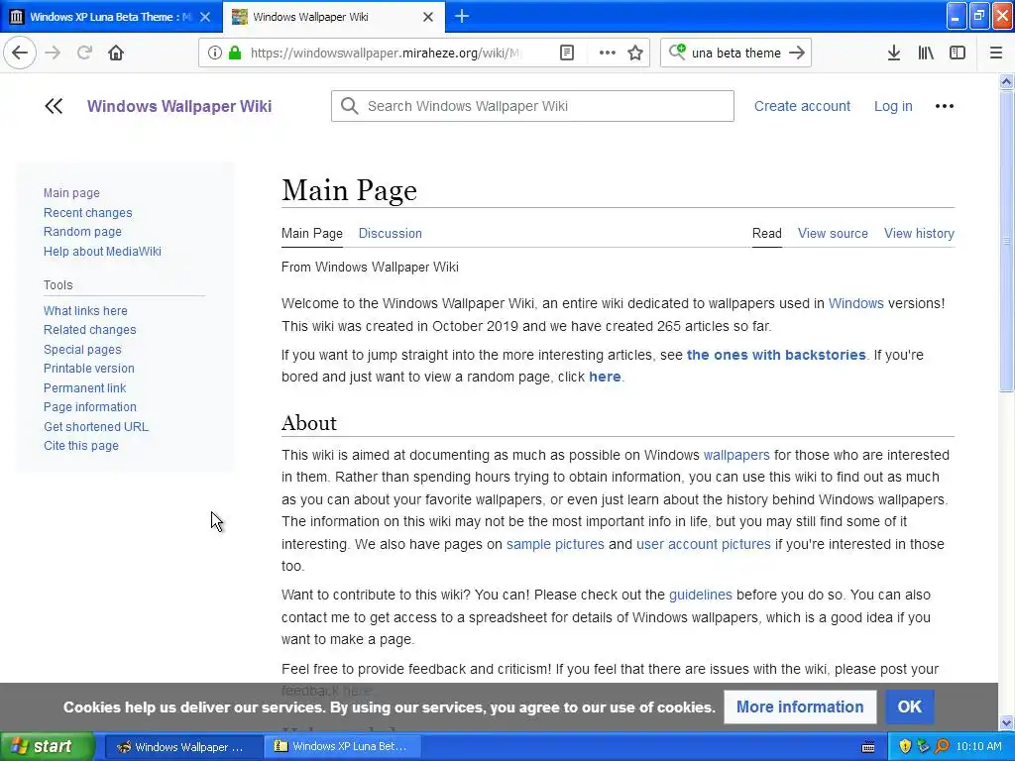Open Related changes tool link

tap(90, 330)
